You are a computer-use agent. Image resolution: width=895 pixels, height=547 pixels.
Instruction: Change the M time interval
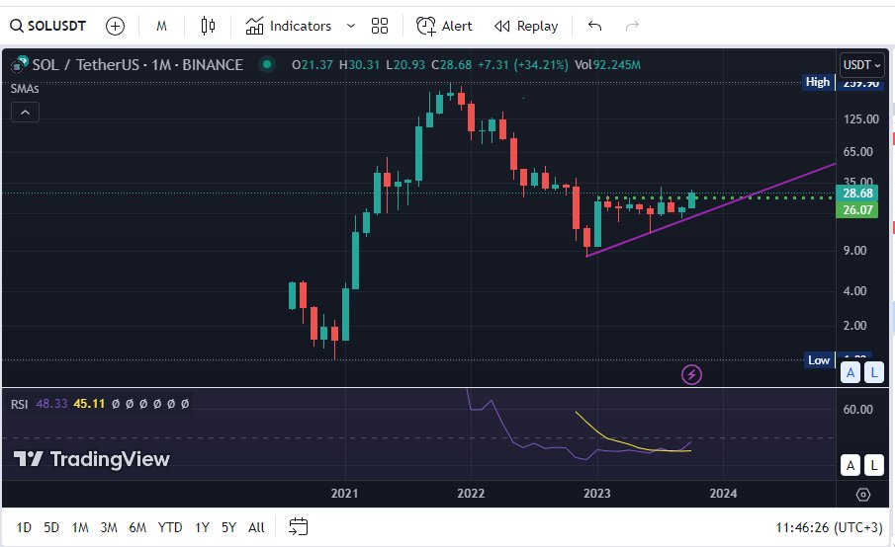coord(161,26)
